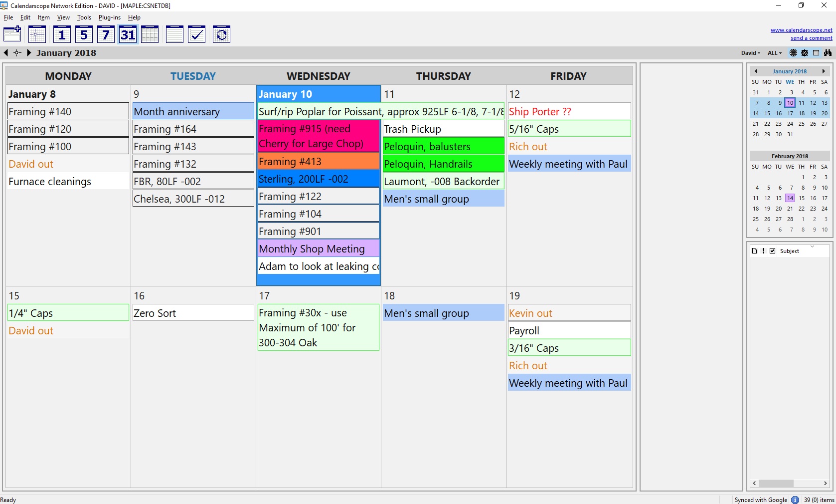The image size is (836, 504).
Task: Switch to 7-day week view
Action: pos(106,34)
